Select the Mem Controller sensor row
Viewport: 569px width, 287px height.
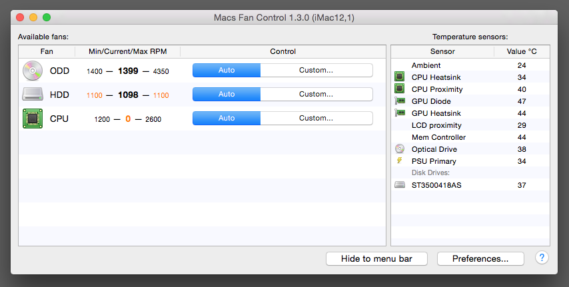pyautogui.click(x=470, y=137)
